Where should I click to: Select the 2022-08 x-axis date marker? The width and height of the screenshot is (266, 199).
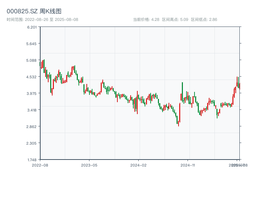click(40, 165)
